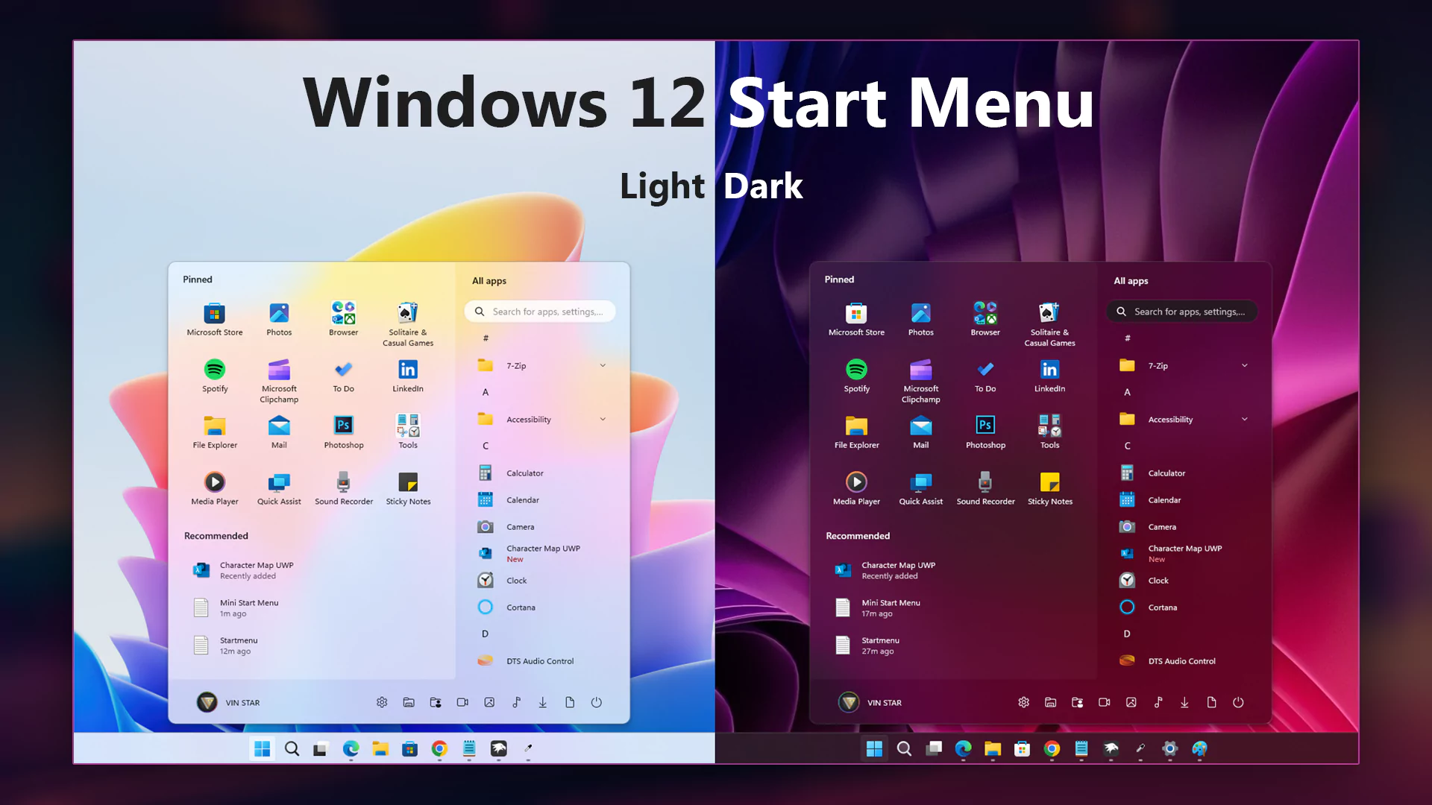Launch Browser in light Start menu pinned
The width and height of the screenshot is (1432, 805).
pos(343,320)
